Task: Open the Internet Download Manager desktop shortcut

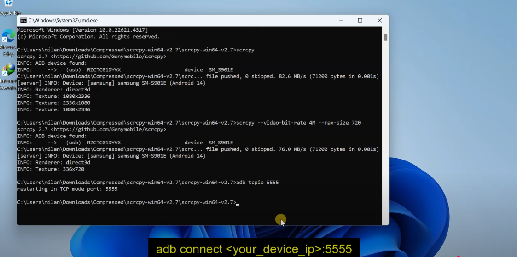Action: (x=9, y=77)
